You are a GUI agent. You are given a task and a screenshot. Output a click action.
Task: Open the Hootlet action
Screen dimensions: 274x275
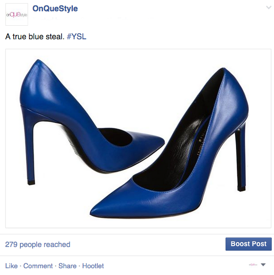93,266
